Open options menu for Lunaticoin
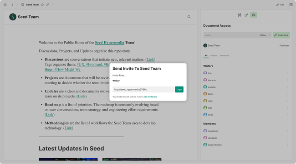 (x=288, y=131)
